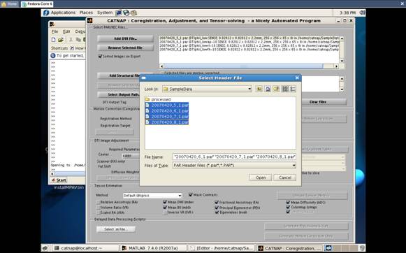Screen dimensions: 406x253
Task: Click the terminal launcher icon in top panel
Action: coord(119,13)
